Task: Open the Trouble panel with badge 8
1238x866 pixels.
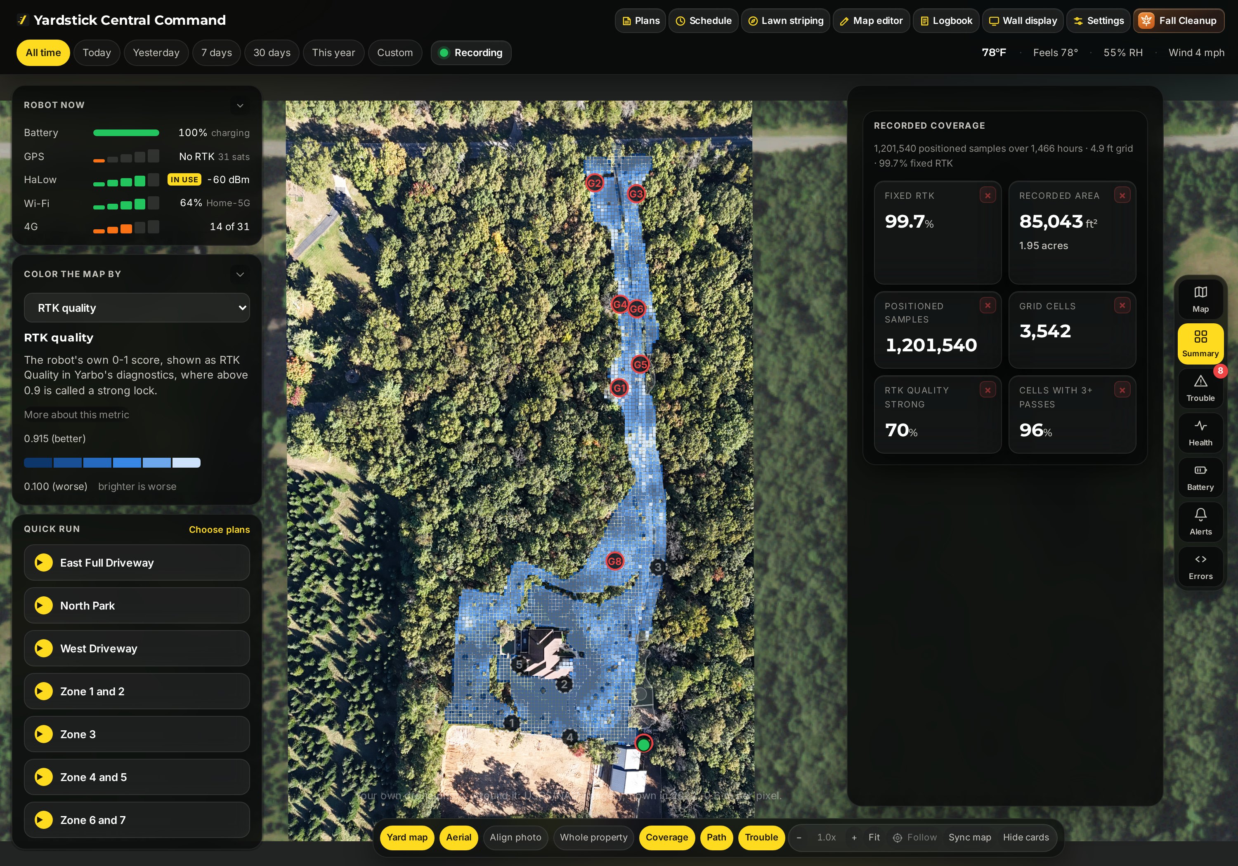Action: (1200, 388)
